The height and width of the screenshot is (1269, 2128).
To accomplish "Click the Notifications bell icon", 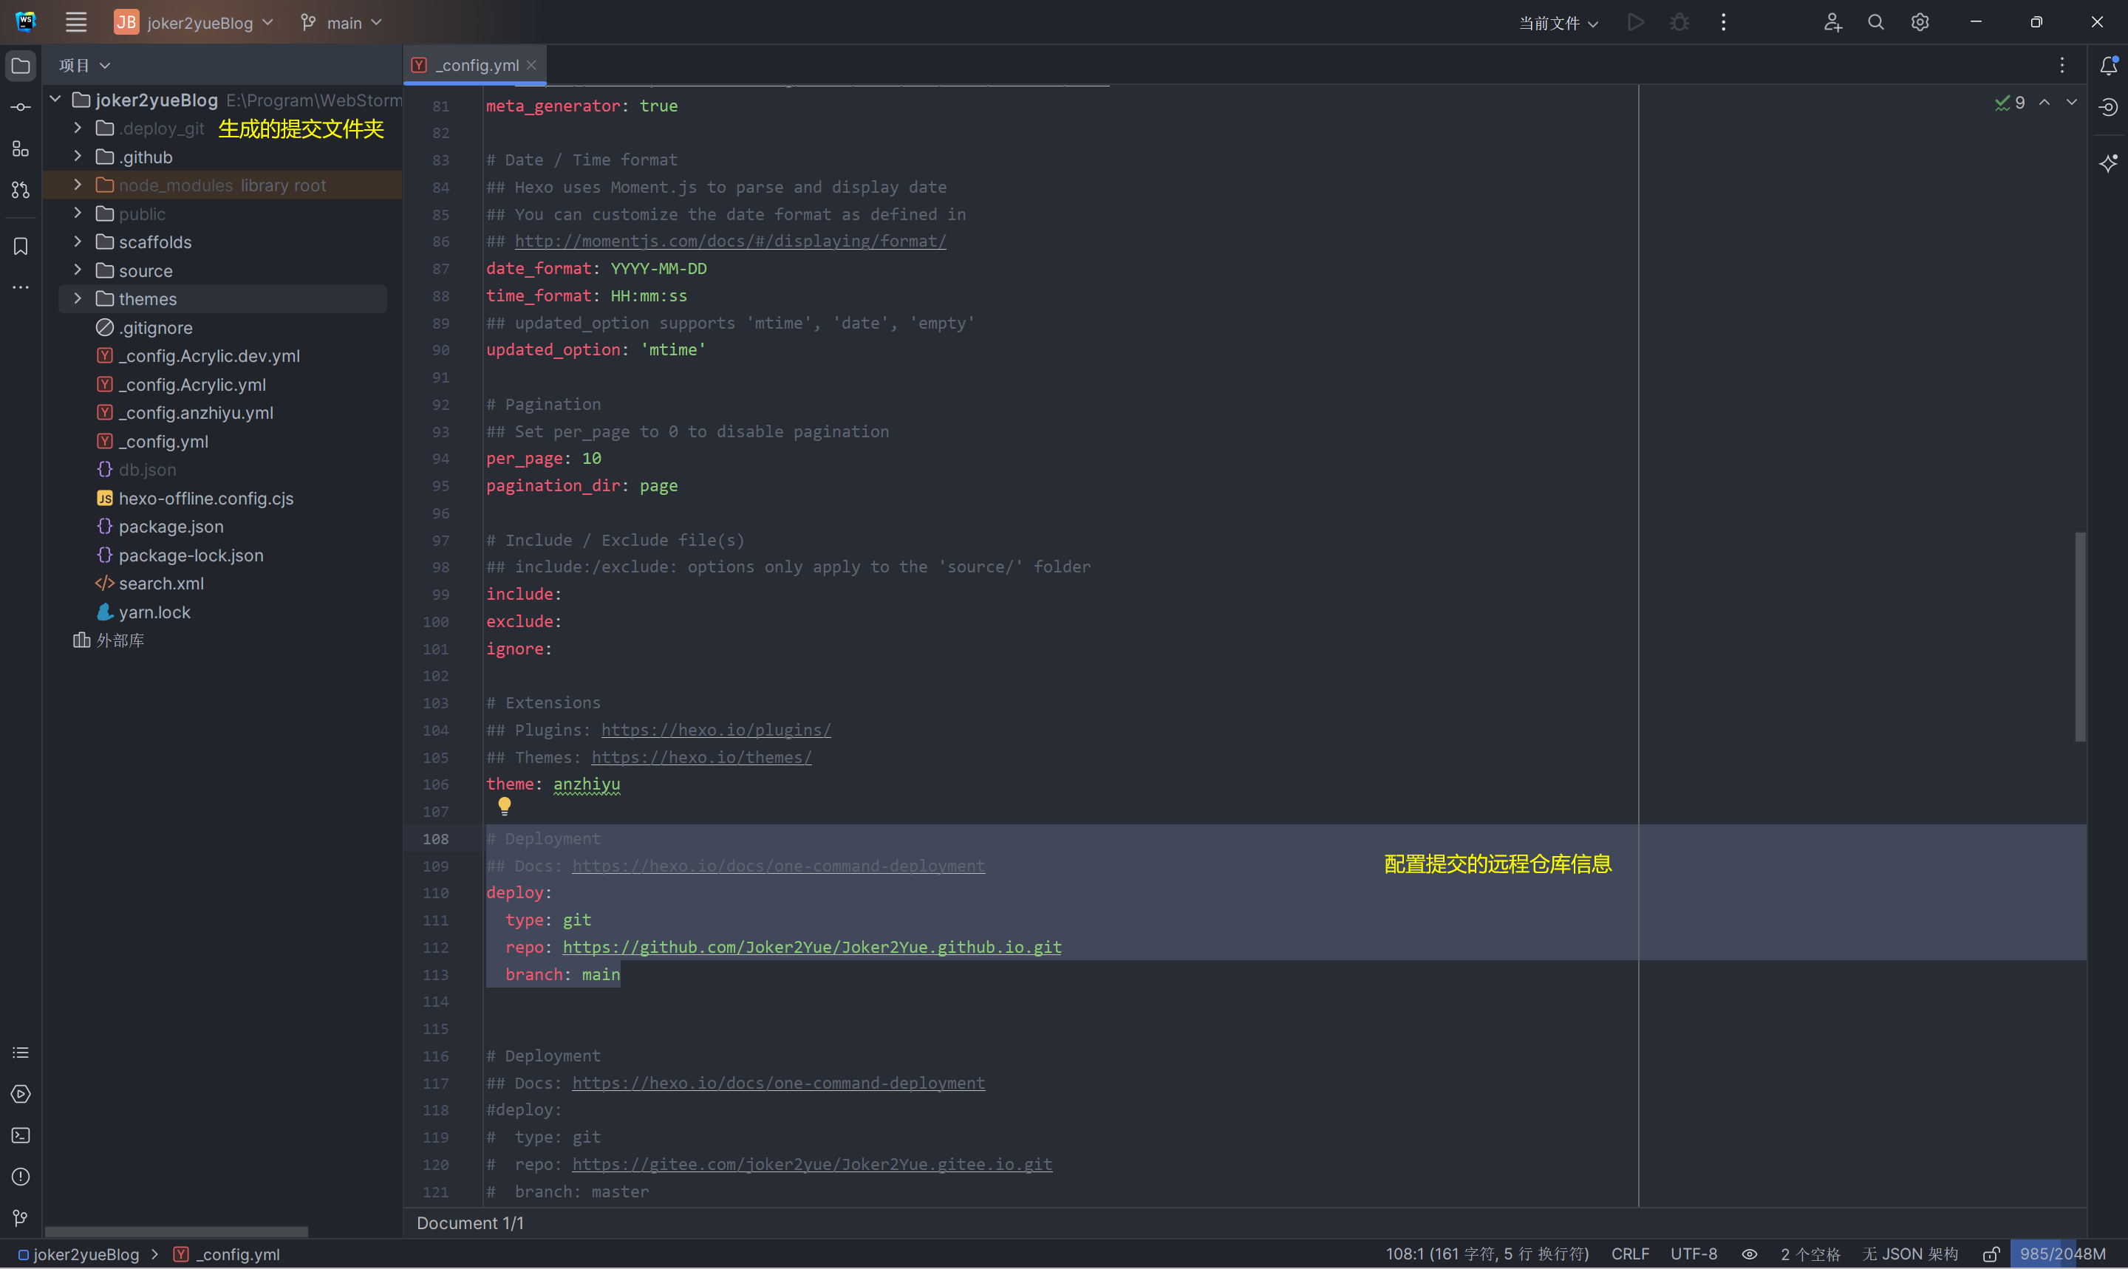I will pyautogui.click(x=2108, y=66).
